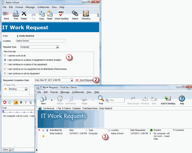This screenshot has width=192, height=153.
Task: Open Message menu in IT Work Requests
Action: (65, 92)
